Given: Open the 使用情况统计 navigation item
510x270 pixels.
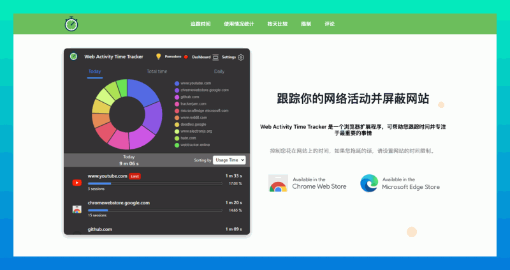Looking at the screenshot, I should (x=238, y=24).
